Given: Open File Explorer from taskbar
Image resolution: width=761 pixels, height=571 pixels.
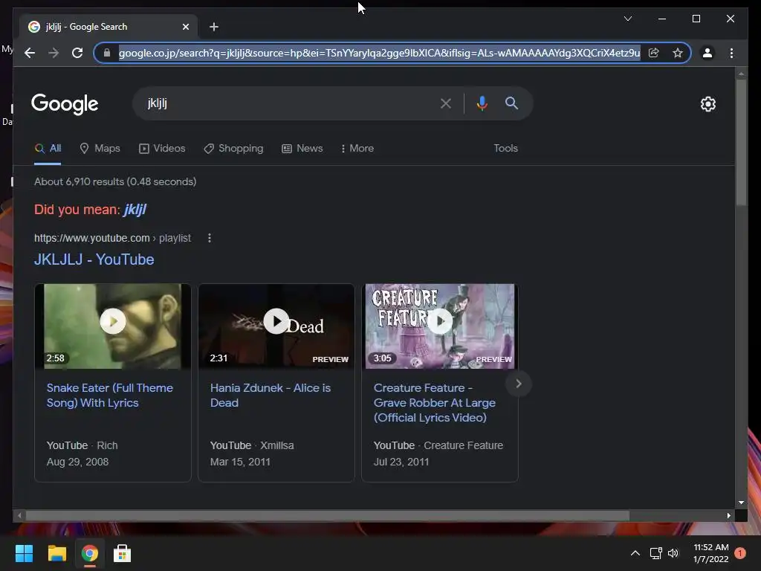Looking at the screenshot, I should (56, 553).
